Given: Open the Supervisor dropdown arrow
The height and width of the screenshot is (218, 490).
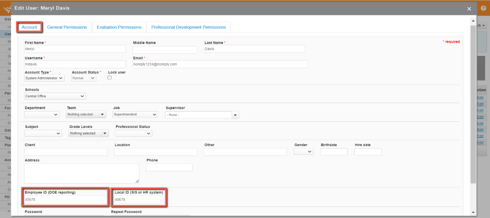Looking at the screenshot, I should pos(235,115).
